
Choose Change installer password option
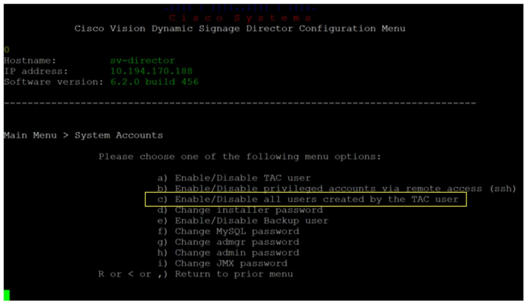click(240, 210)
